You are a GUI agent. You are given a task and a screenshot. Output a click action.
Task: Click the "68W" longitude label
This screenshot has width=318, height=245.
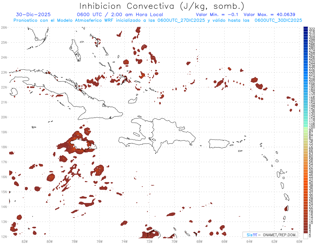point(200,241)
